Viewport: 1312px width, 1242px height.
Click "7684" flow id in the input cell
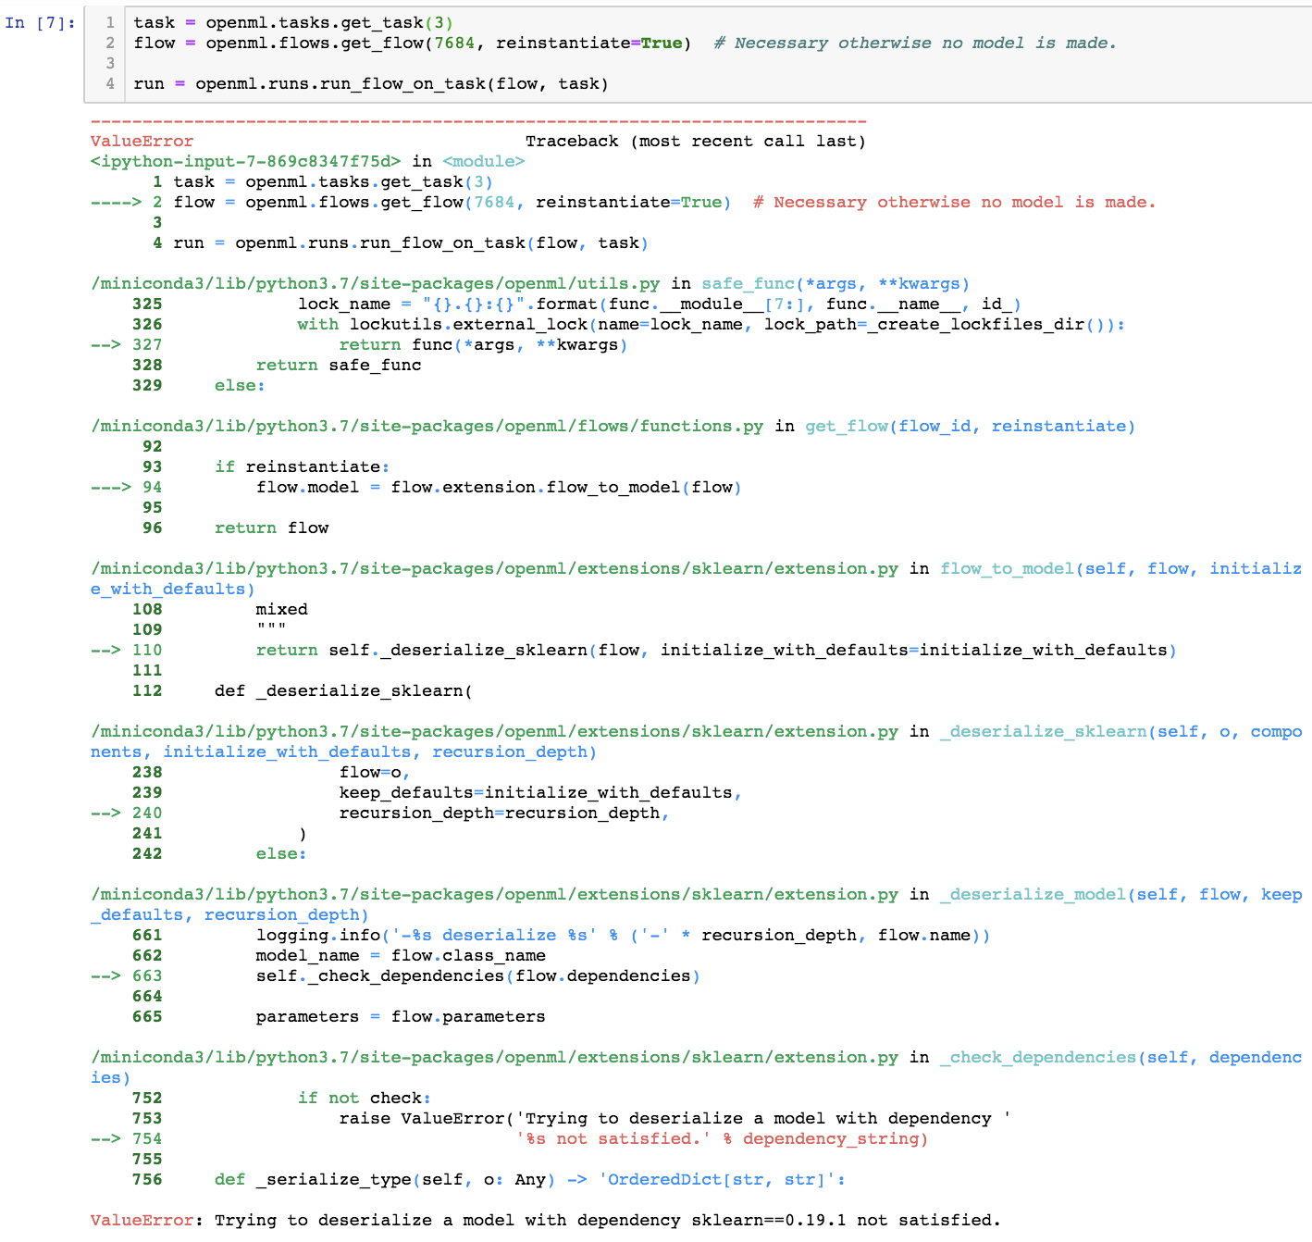point(454,43)
